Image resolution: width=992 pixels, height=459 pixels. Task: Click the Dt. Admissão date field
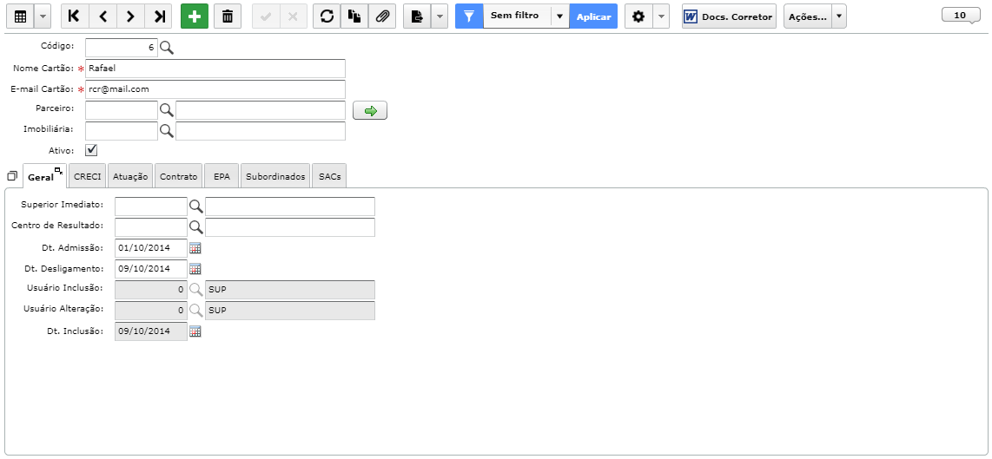pos(151,248)
